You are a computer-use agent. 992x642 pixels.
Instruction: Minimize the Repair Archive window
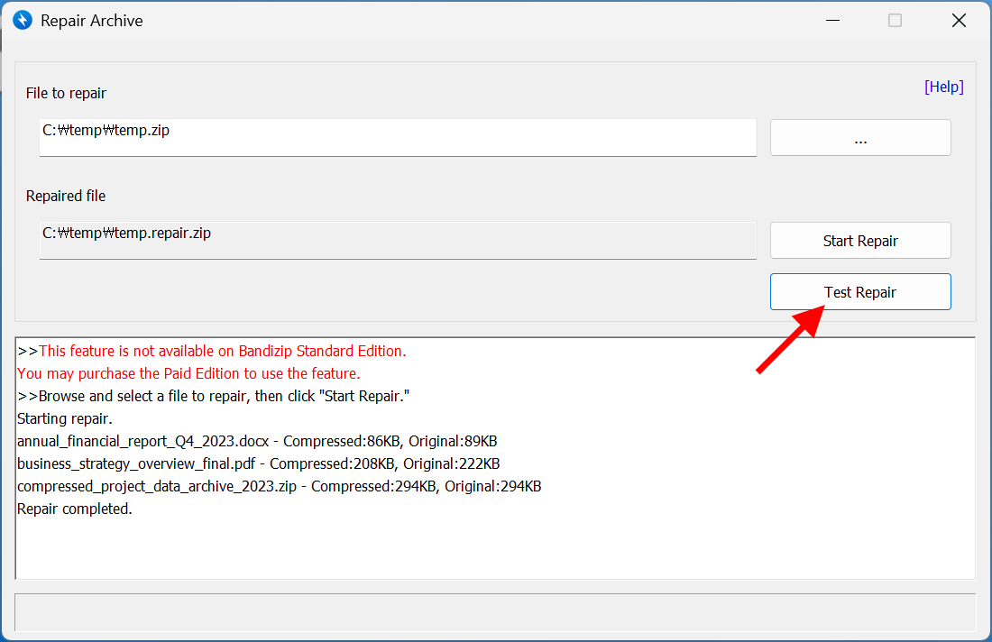831,20
